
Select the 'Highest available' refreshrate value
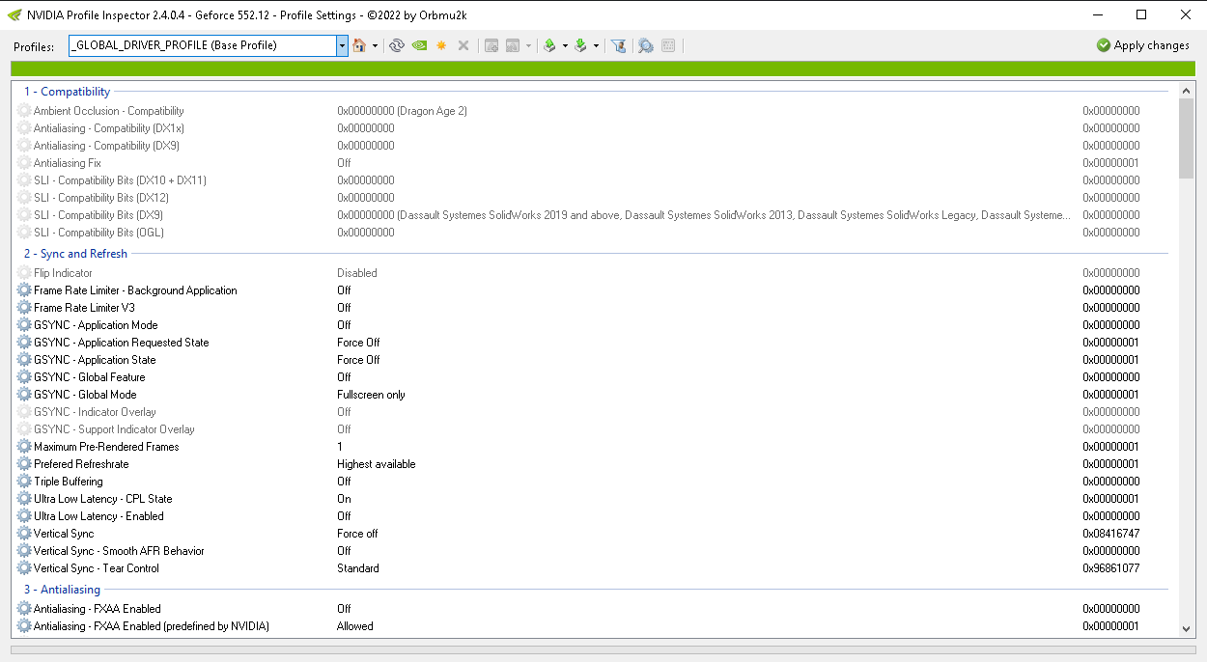[377, 464]
